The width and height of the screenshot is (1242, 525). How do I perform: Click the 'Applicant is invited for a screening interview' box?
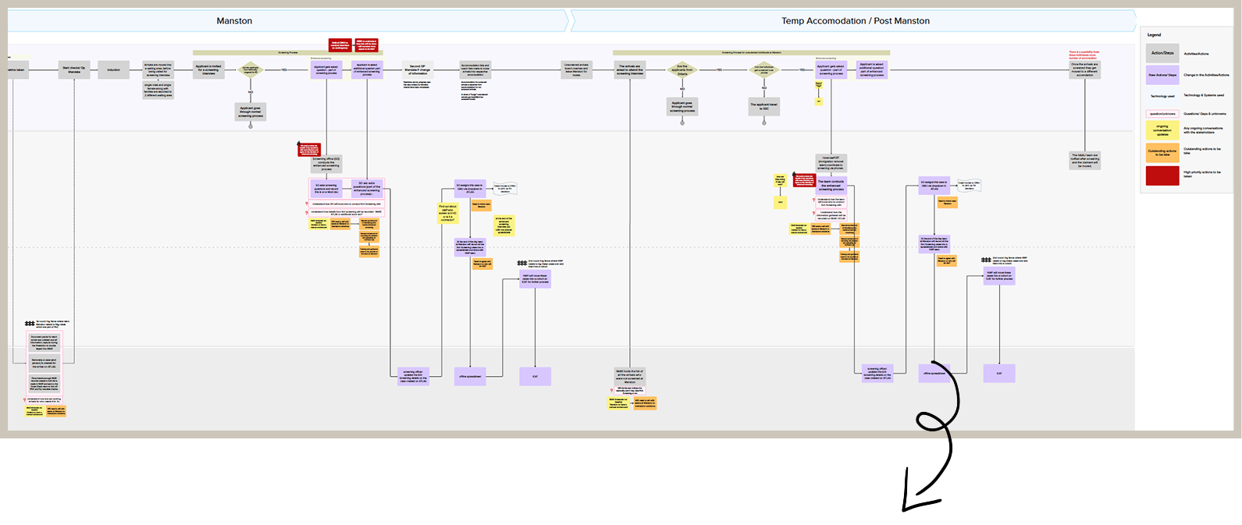tap(208, 70)
